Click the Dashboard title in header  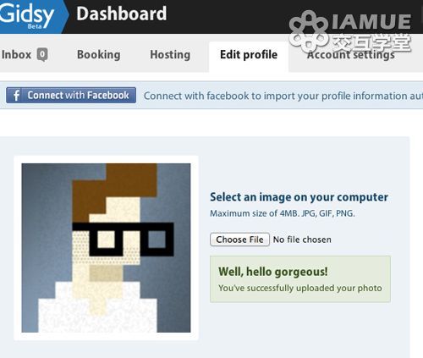point(122,14)
